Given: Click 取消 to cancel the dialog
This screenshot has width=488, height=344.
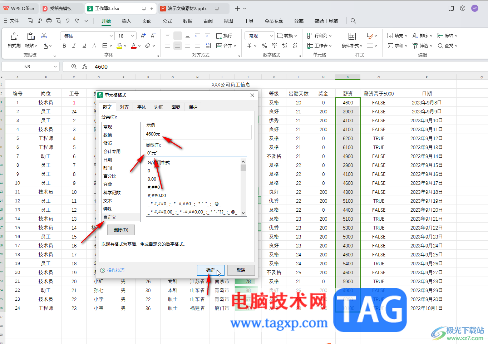Looking at the screenshot, I should tap(241, 270).
